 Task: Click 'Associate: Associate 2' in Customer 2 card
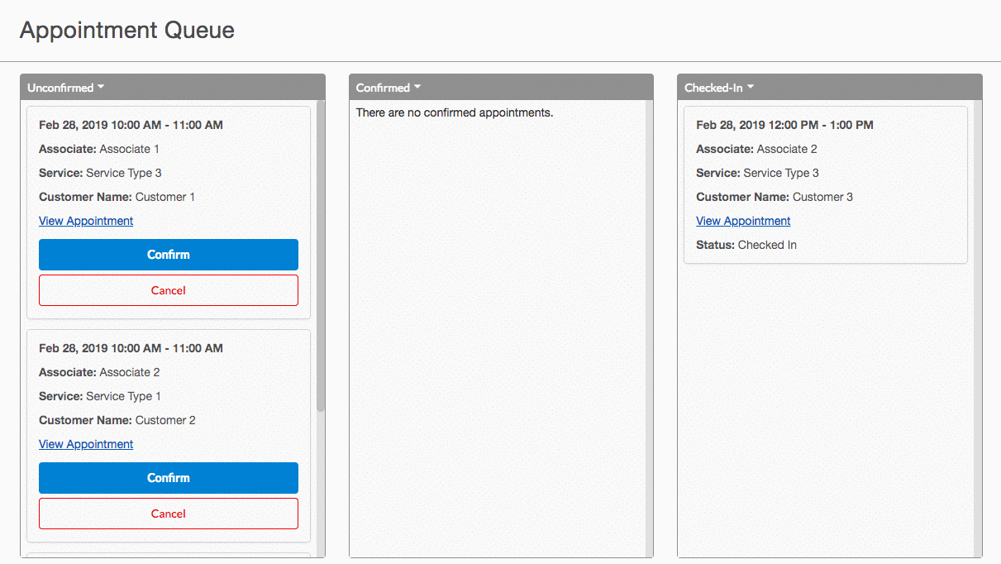pos(99,372)
